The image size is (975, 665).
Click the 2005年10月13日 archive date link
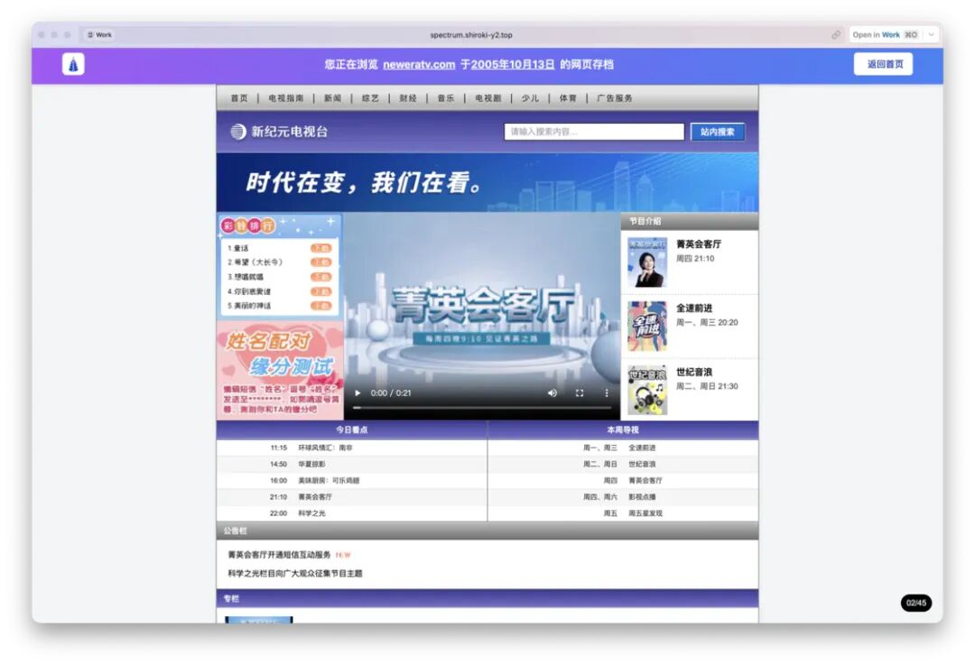coord(513,64)
